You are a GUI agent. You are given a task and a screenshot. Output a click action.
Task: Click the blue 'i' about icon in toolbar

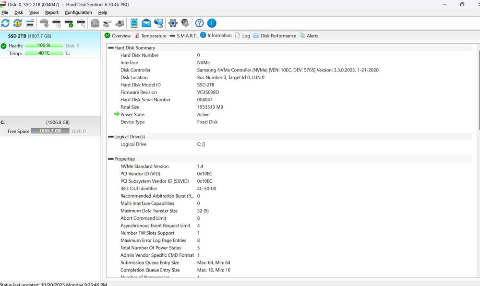coord(212,23)
